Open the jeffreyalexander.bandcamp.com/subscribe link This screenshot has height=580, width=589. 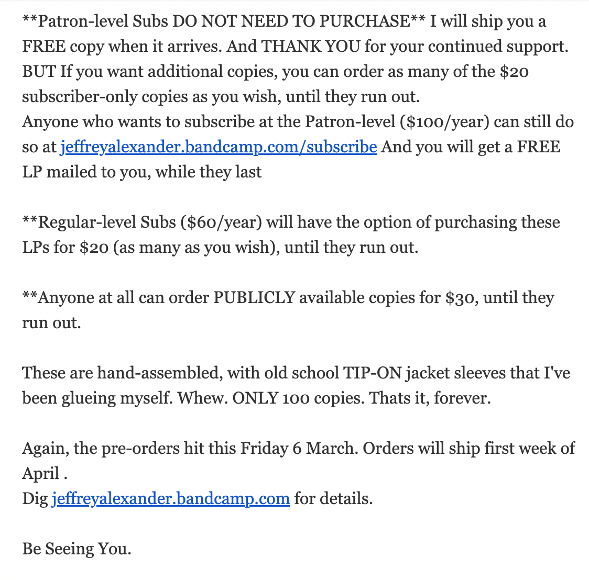219,147
